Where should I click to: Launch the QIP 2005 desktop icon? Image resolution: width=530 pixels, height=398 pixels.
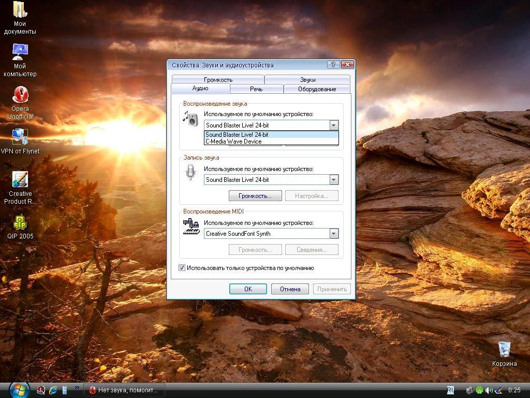click(20, 227)
